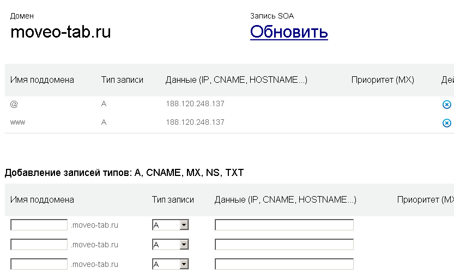The height and width of the screenshot is (274, 454).
Task: Open record type dropdown in first new row
Action: click(x=170, y=225)
